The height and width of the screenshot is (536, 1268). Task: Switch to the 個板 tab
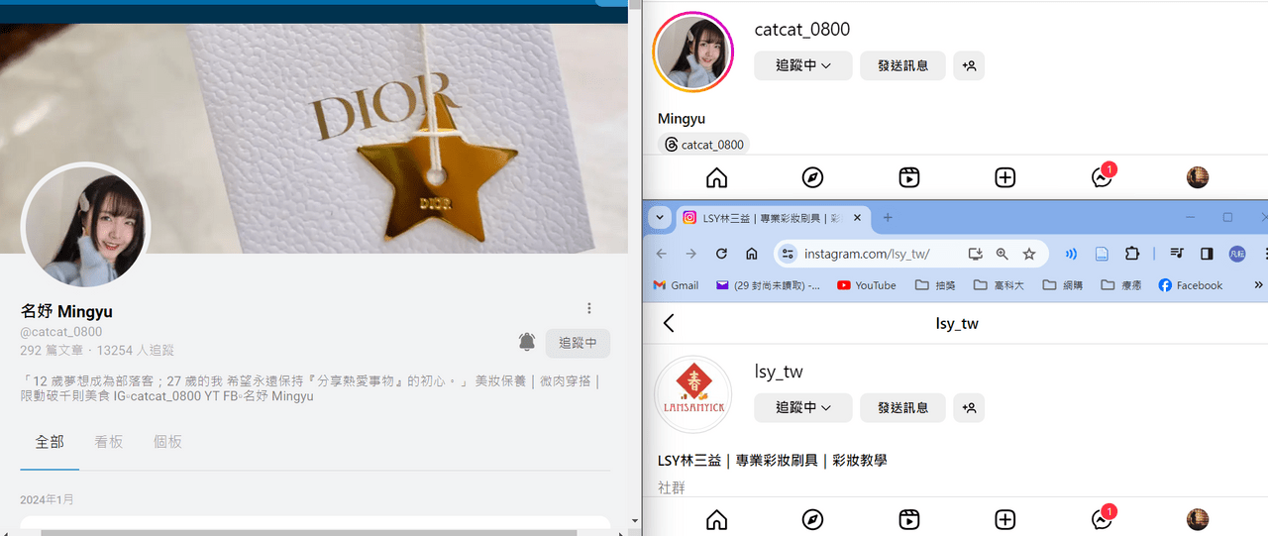tap(167, 442)
